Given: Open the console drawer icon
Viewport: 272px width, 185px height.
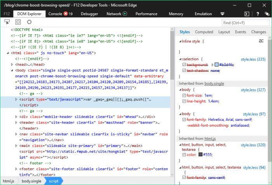Looking at the screenshot, I should (247, 14).
